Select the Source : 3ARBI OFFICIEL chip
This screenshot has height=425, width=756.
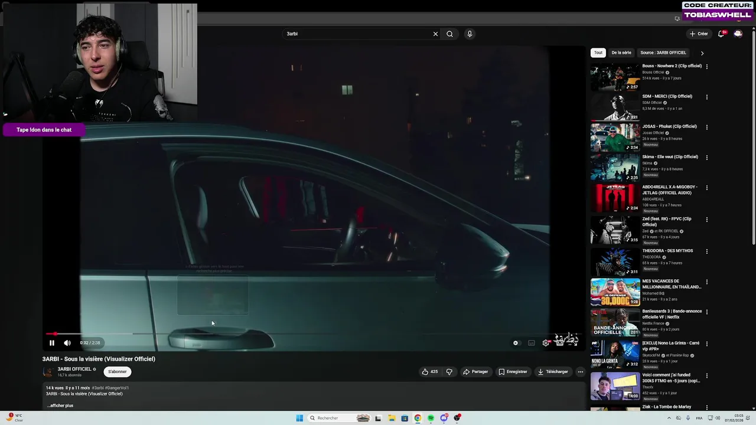(x=663, y=53)
